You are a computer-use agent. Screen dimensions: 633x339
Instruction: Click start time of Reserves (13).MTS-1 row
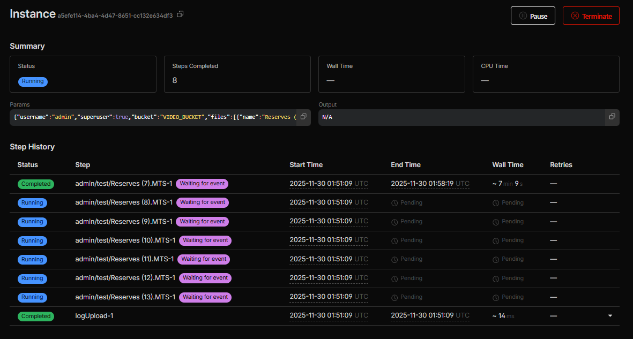[329, 297]
